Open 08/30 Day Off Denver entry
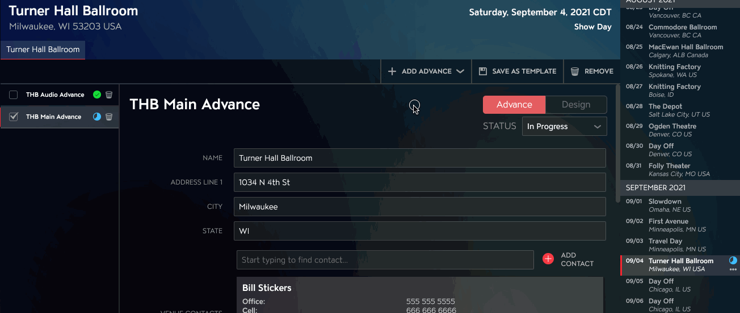The height and width of the screenshot is (313, 740). click(x=680, y=150)
